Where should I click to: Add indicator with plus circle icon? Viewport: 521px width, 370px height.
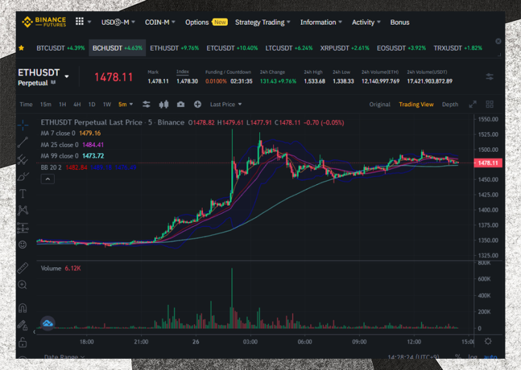(197, 104)
